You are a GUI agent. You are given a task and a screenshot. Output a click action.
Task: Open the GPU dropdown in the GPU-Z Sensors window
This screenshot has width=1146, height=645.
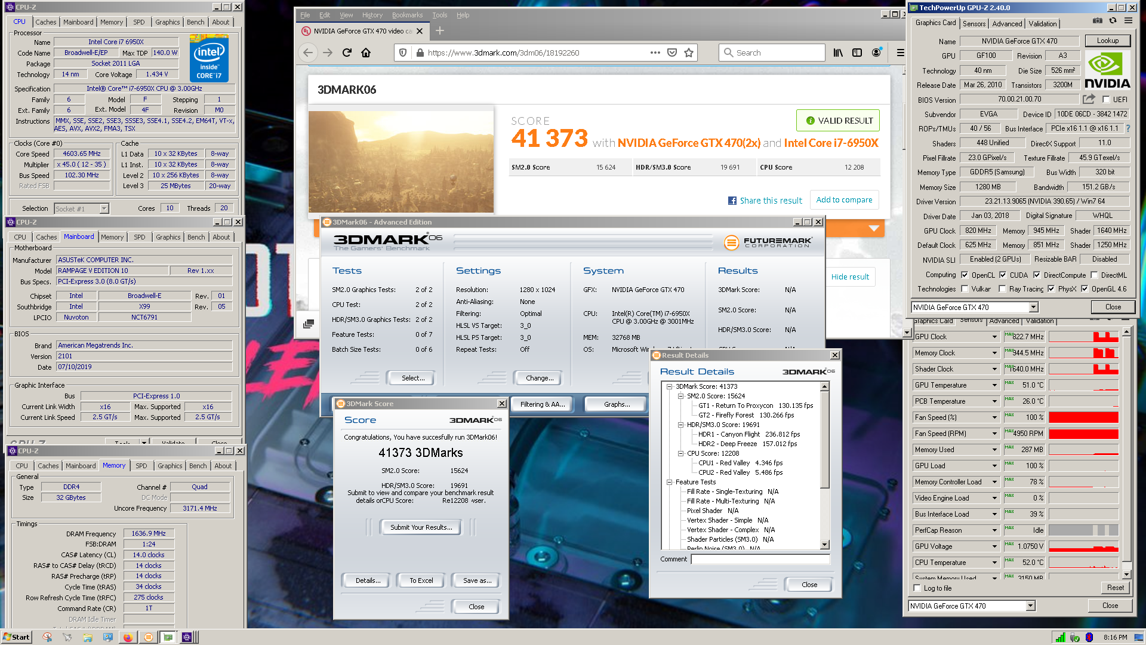[x=1030, y=606]
